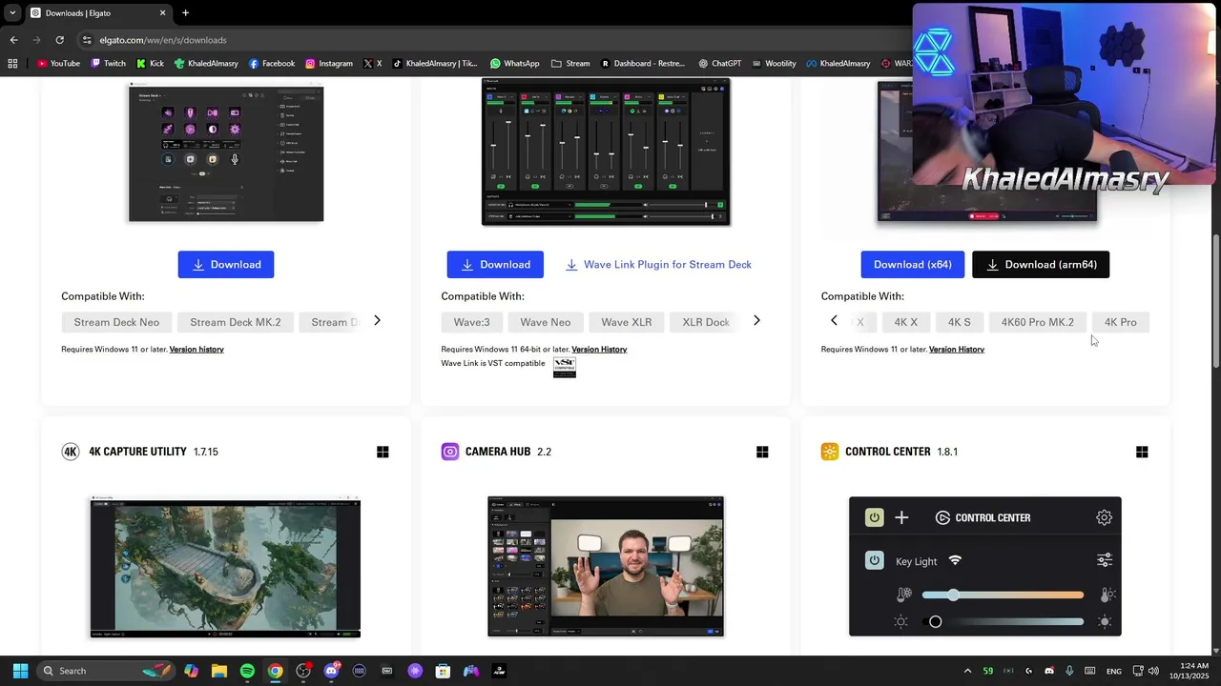Click the Camera Hub screenshot
This screenshot has height=686, width=1221.
[606, 566]
